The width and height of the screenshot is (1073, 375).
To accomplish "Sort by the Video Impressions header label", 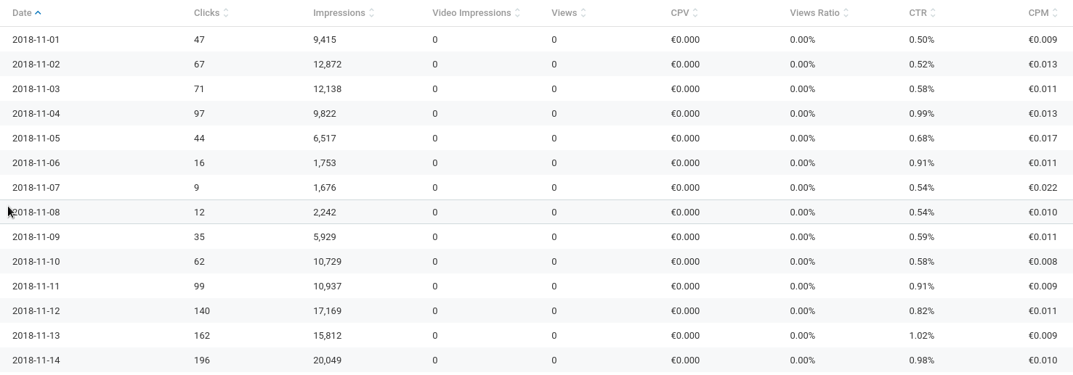I will coord(471,13).
